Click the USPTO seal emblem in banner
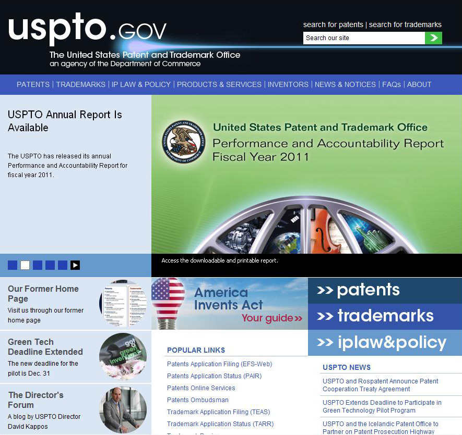Viewport: 462px width, 435px height. [184, 142]
